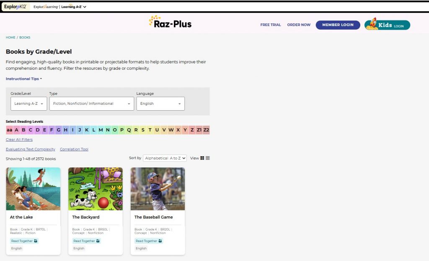Open the Free Trial link
Image resolution: width=429 pixels, height=261 pixels.
click(x=271, y=25)
